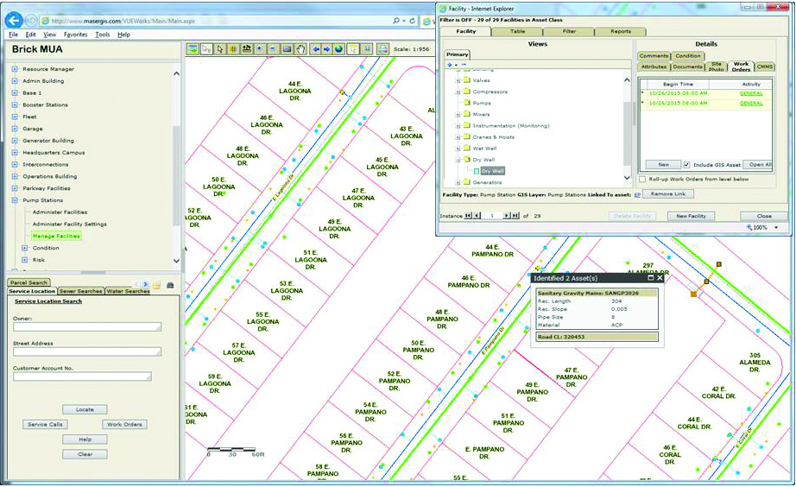This screenshot has height=487, width=796.
Task: Click the Locate button
Action: point(85,409)
